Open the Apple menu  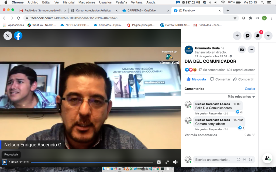(6, 2)
